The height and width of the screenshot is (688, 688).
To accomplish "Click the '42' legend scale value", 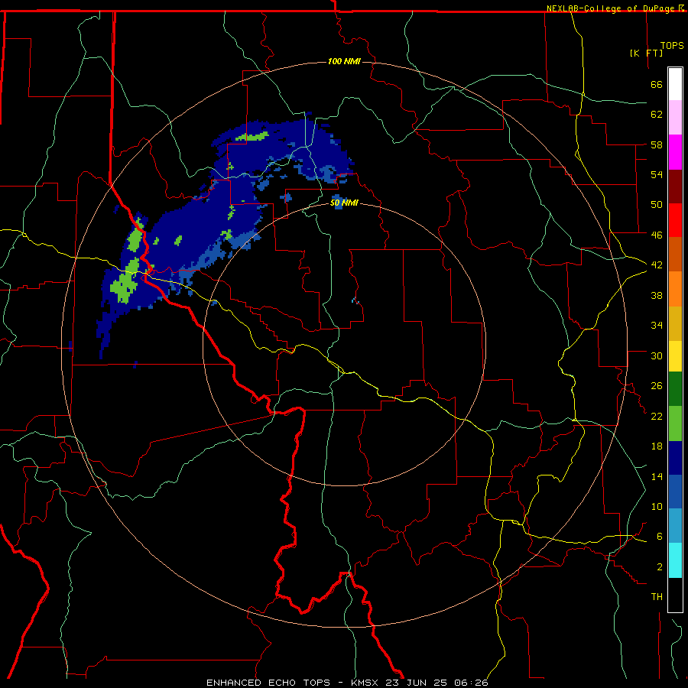I will click(x=657, y=265).
